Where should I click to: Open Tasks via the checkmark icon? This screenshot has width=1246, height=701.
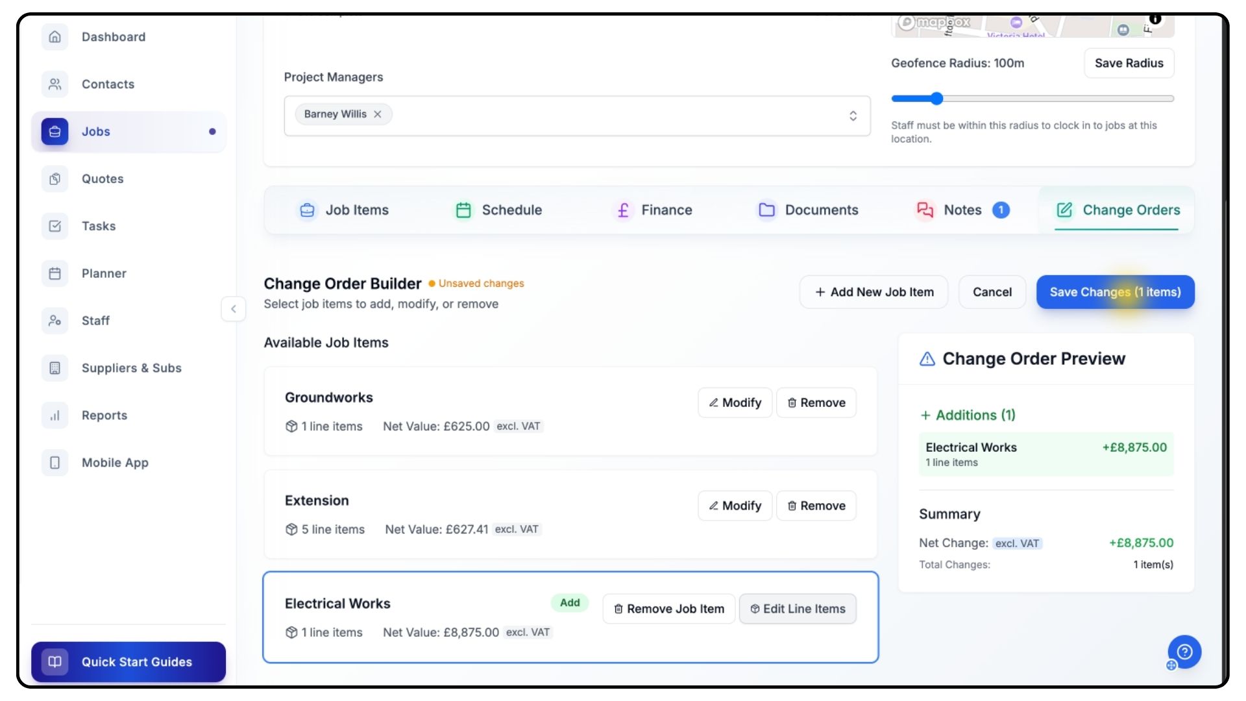pos(55,227)
